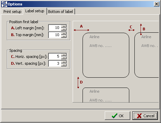Click the 'Horiz. spacing [px]:' label
Image resolution: width=161 pixels, height=123 pixels.
click(x=31, y=57)
